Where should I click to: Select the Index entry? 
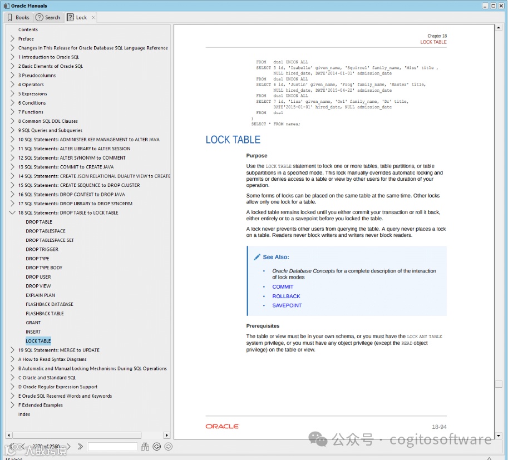coord(24,414)
